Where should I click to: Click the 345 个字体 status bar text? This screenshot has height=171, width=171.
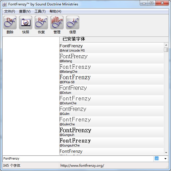pyautogui.click(x=12, y=166)
